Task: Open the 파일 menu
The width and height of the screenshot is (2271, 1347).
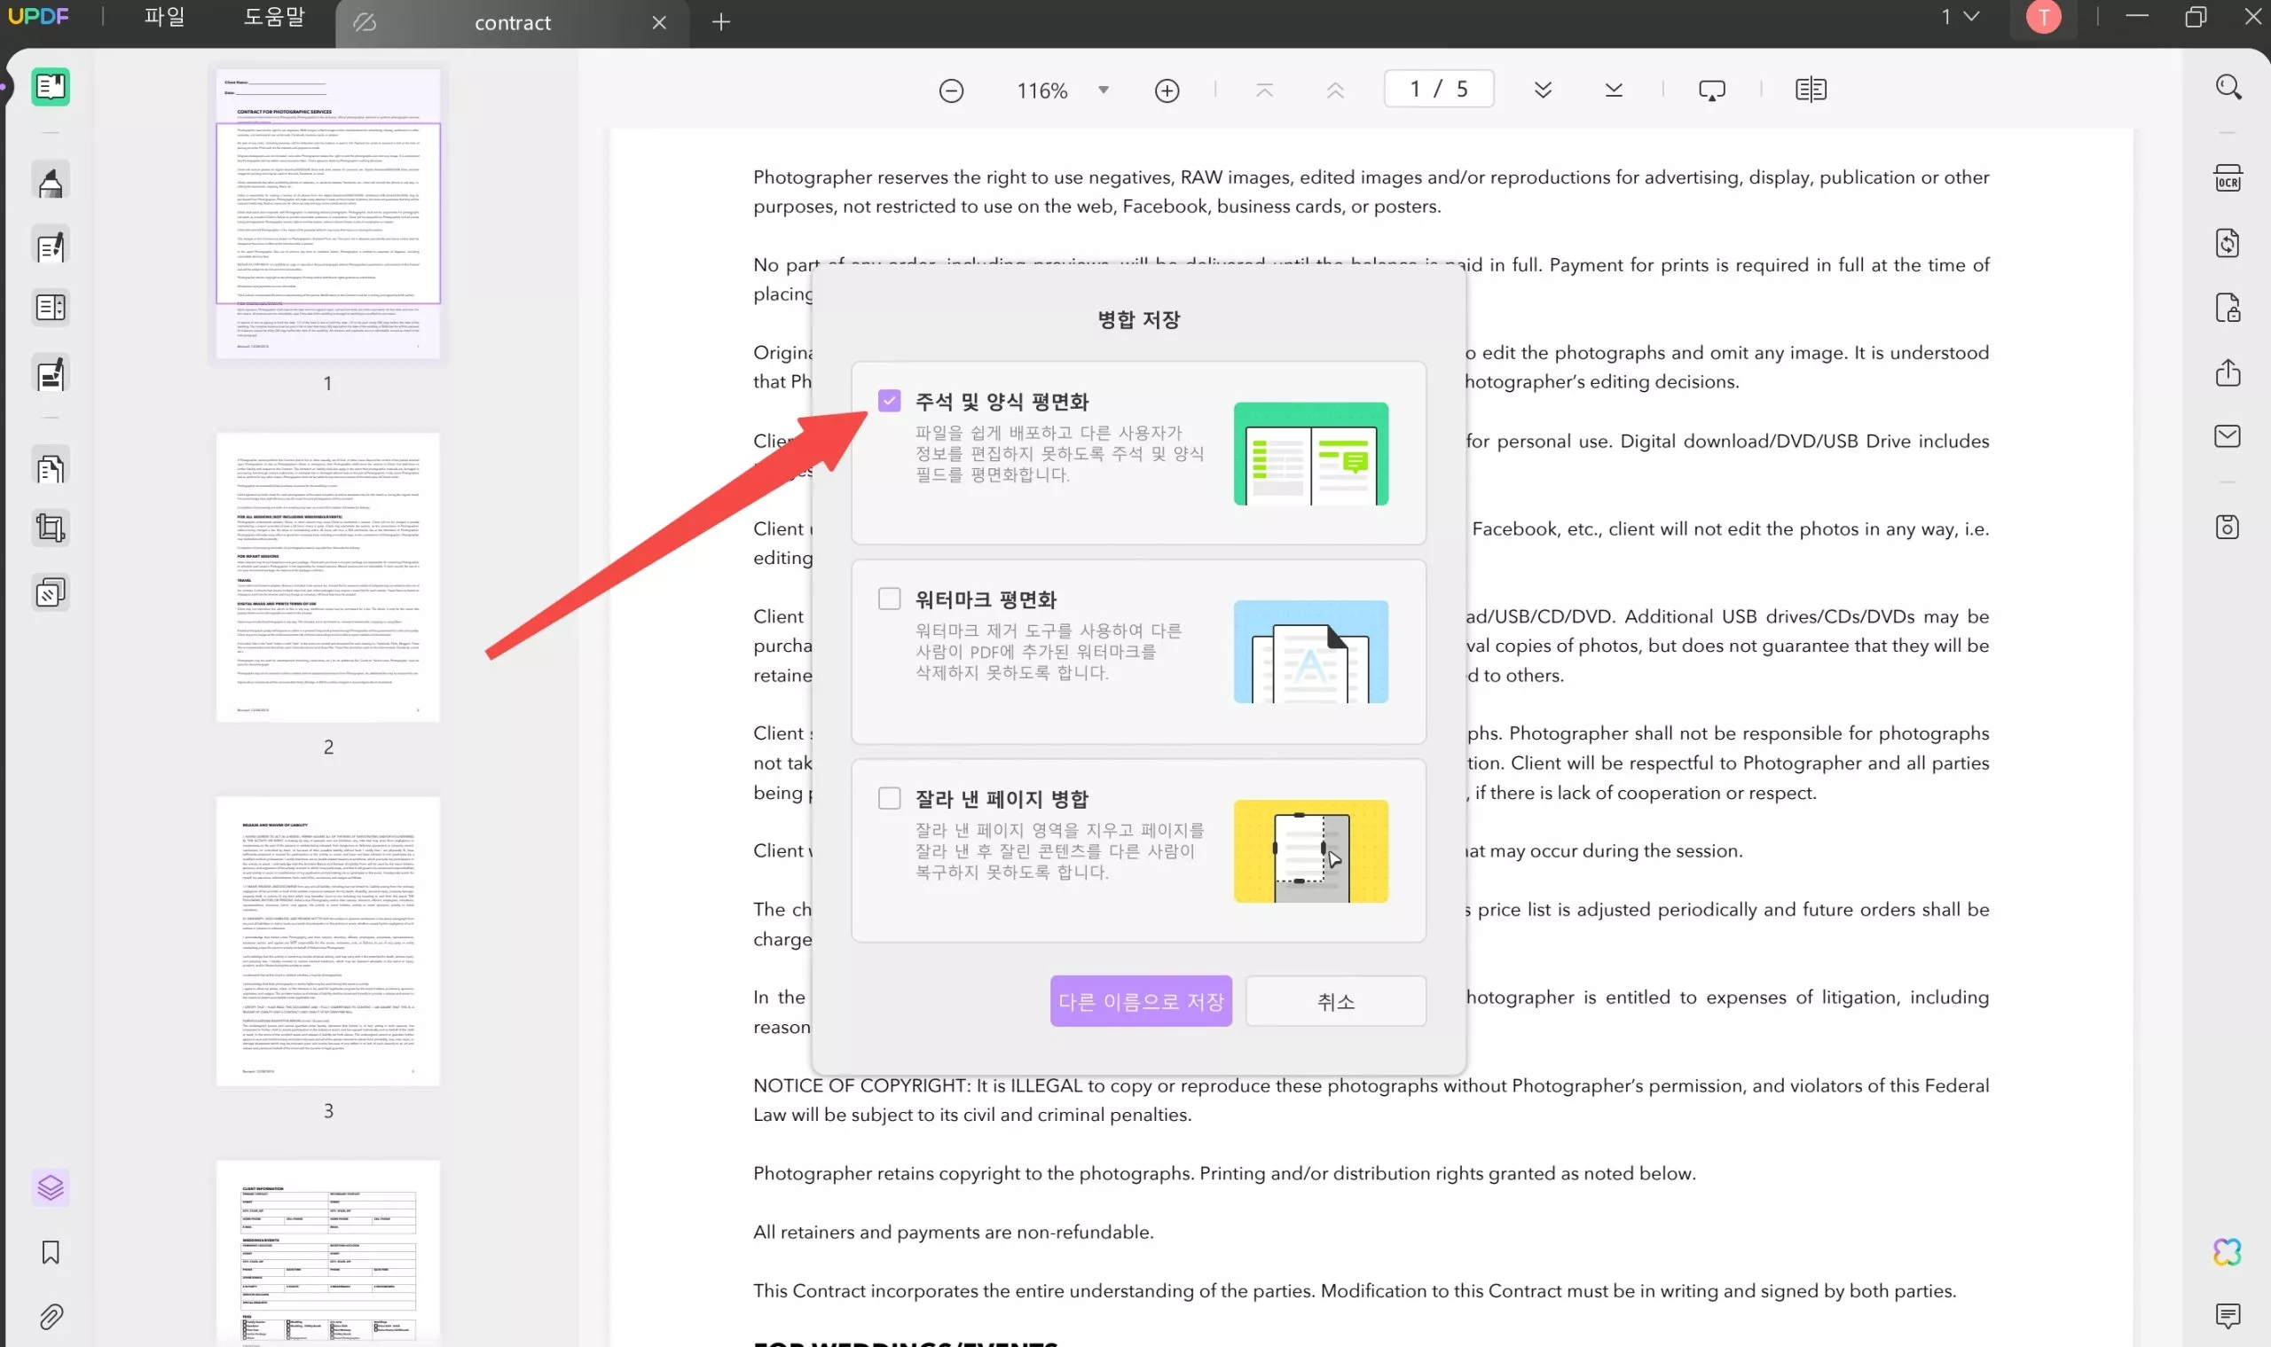Action: coord(164,17)
